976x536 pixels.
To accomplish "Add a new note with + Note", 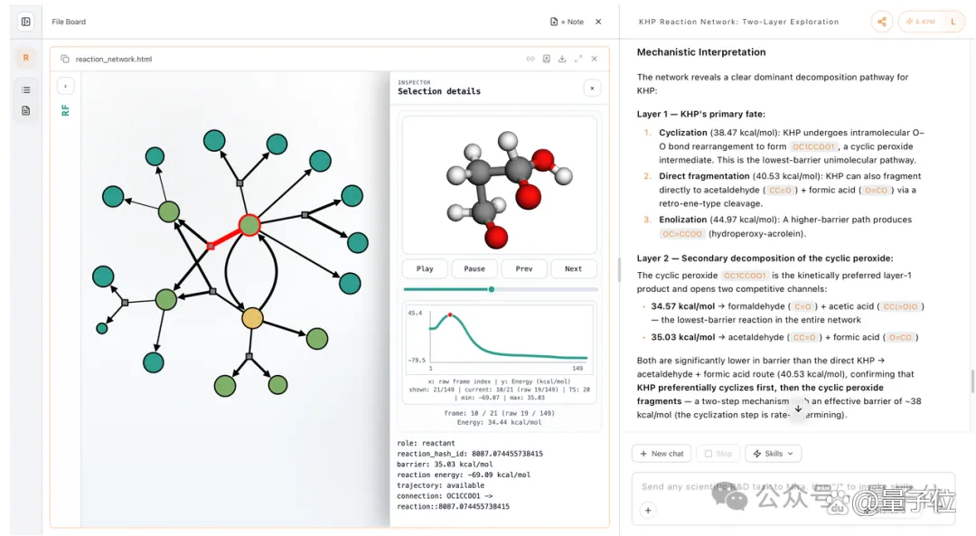I will click(x=567, y=21).
